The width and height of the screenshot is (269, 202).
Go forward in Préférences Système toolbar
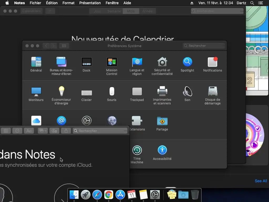coord(53,46)
